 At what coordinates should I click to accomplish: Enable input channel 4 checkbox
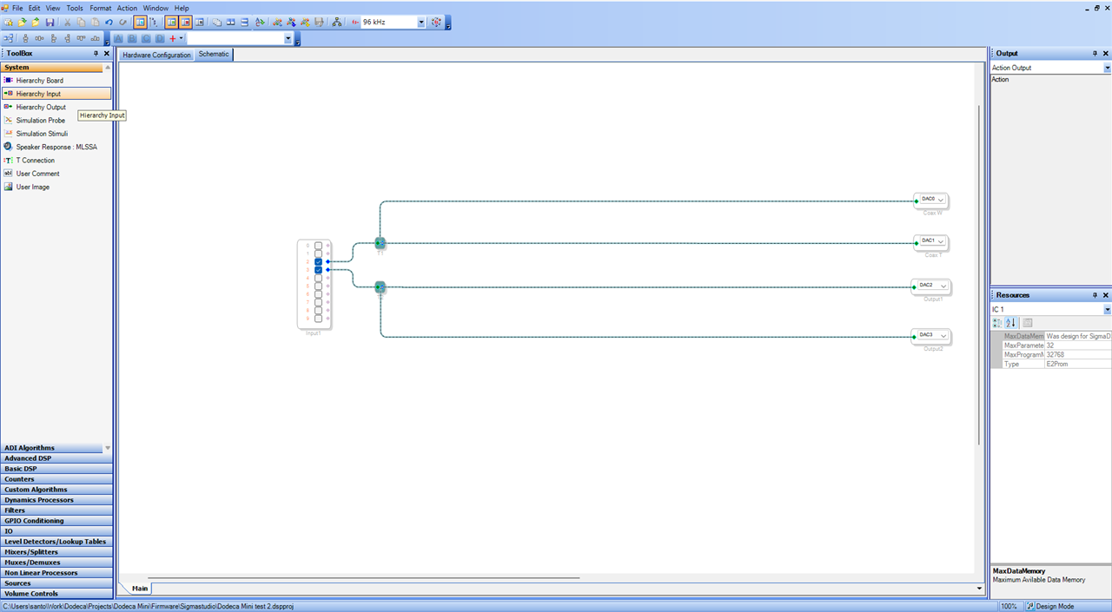click(x=319, y=278)
